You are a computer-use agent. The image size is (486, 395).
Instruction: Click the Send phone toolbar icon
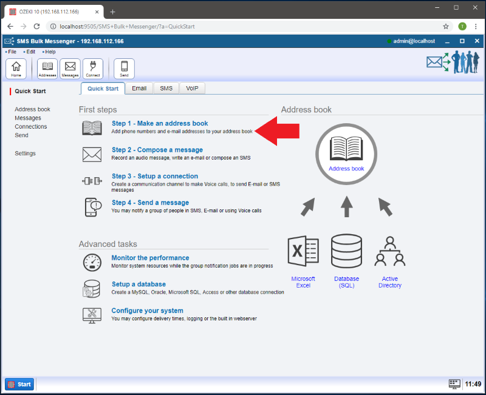click(x=124, y=69)
